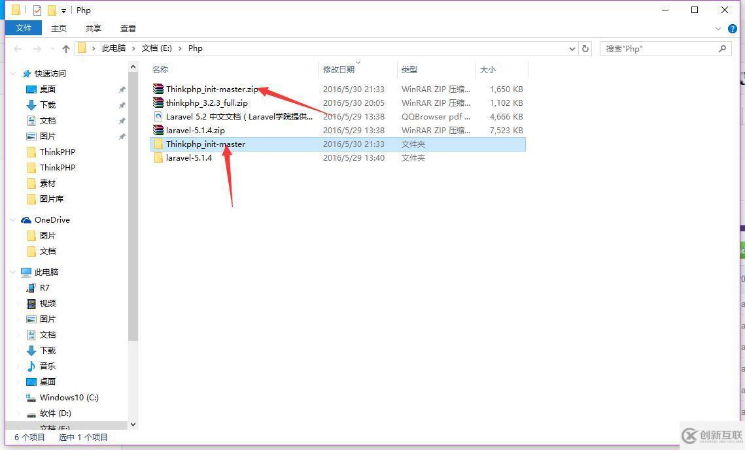Collapse the 此电脑 tree node
This screenshot has width=745, height=450.
pyautogui.click(x=13, y=272)
